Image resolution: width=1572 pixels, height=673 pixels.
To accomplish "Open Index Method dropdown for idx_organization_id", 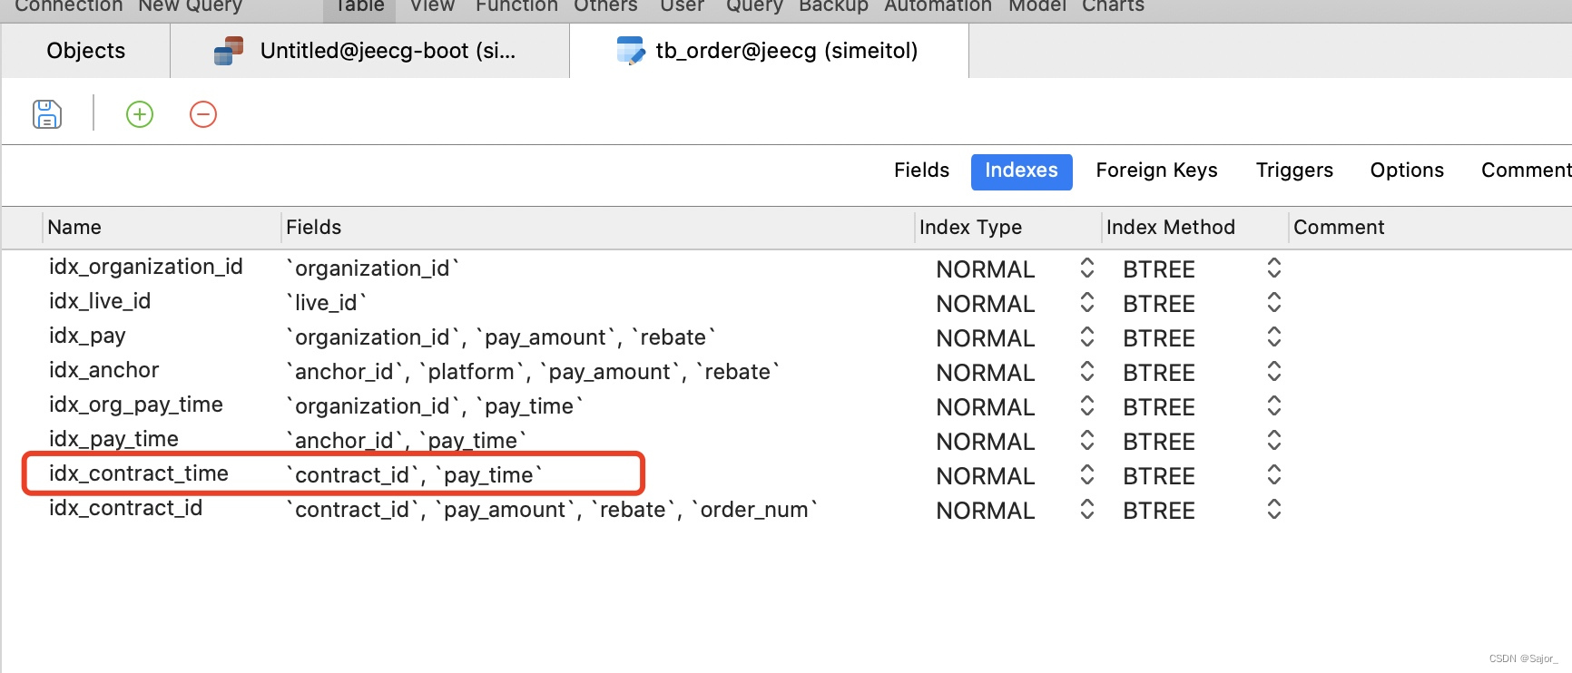I will click(1274, 268).
